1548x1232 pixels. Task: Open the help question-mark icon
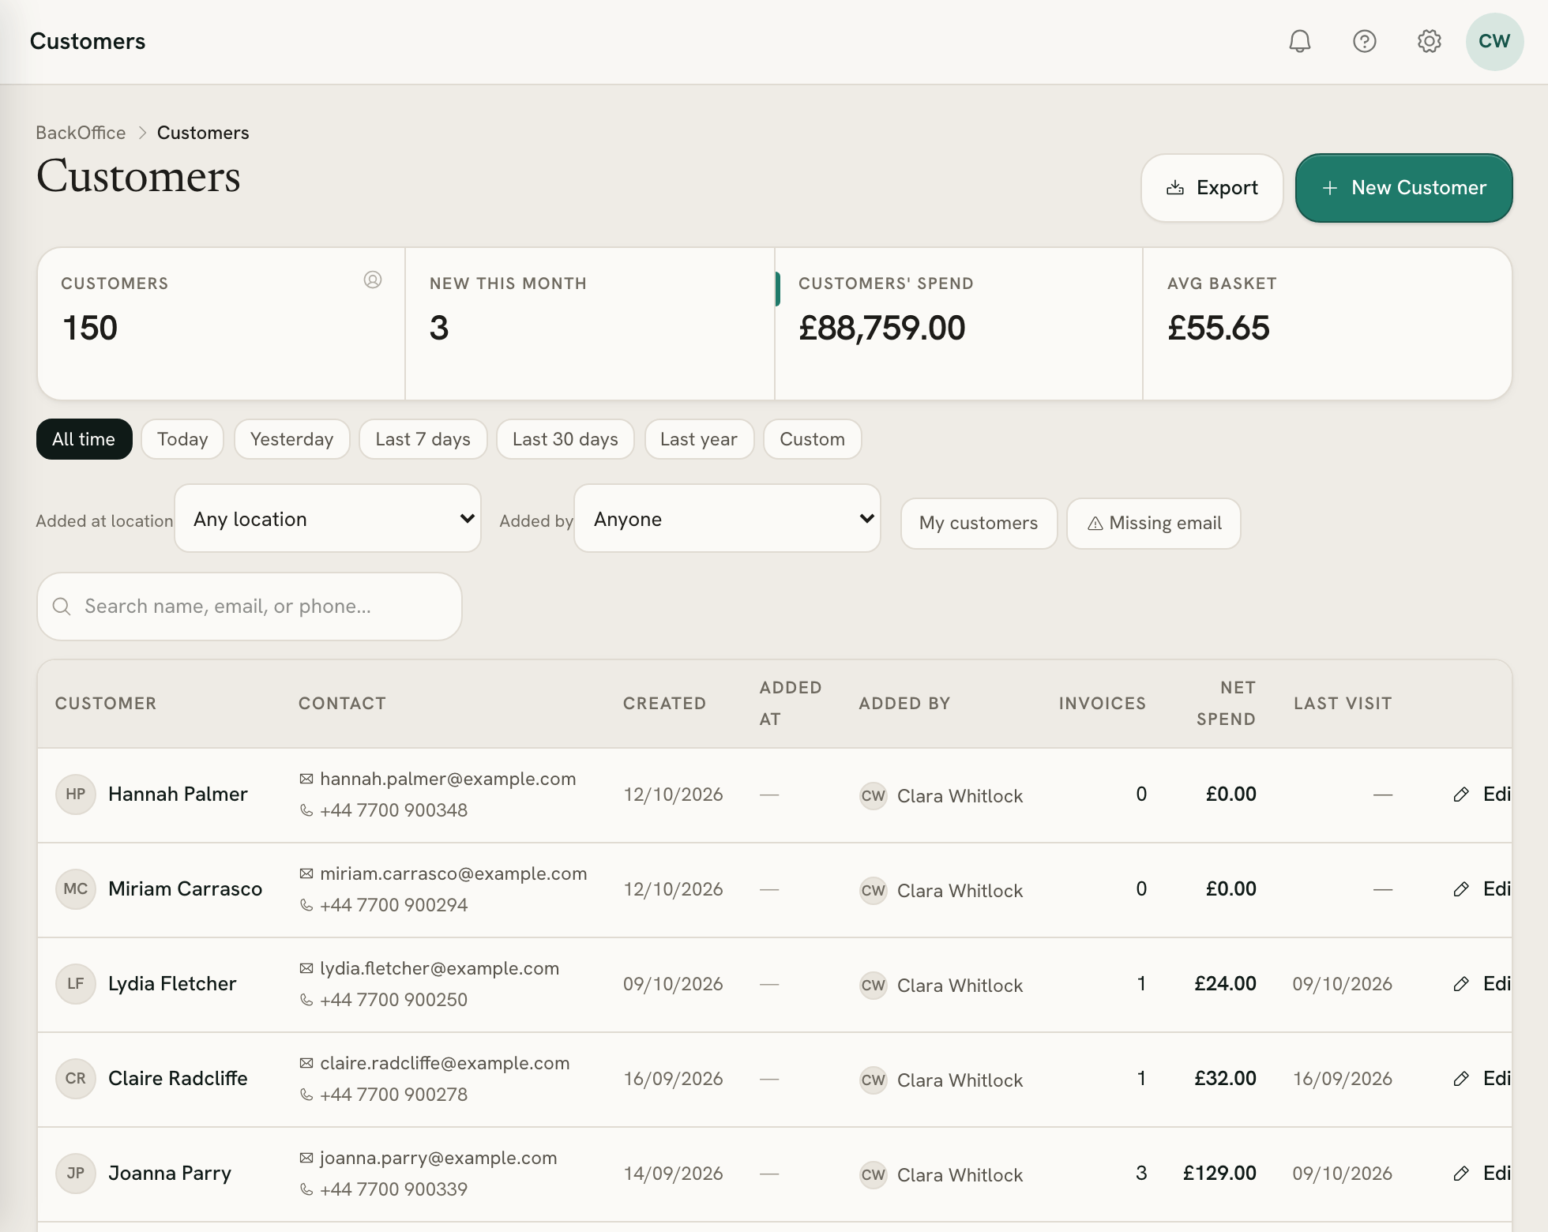point(1365,41)
